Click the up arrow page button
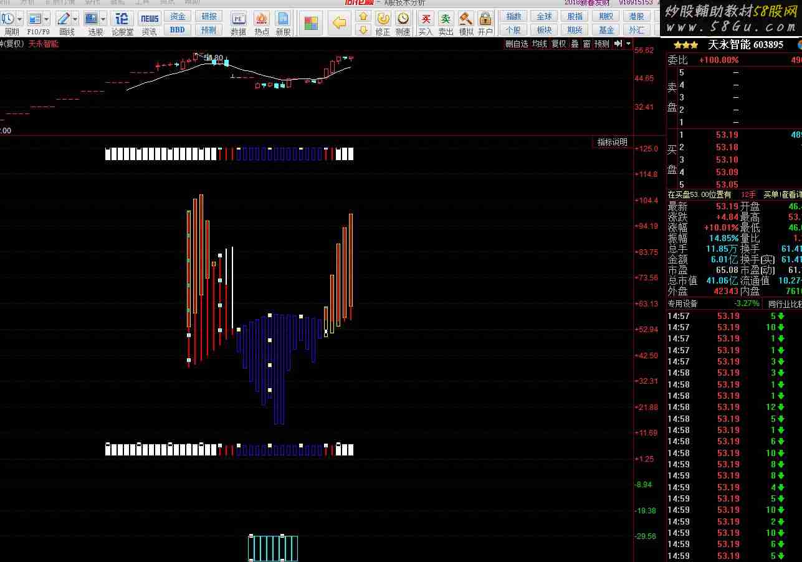 click(x=363, y=17)
